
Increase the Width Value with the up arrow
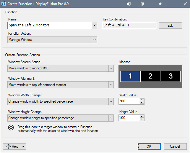click(142, 100)
